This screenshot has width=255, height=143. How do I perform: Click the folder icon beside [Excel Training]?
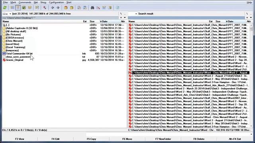[4, 47]
